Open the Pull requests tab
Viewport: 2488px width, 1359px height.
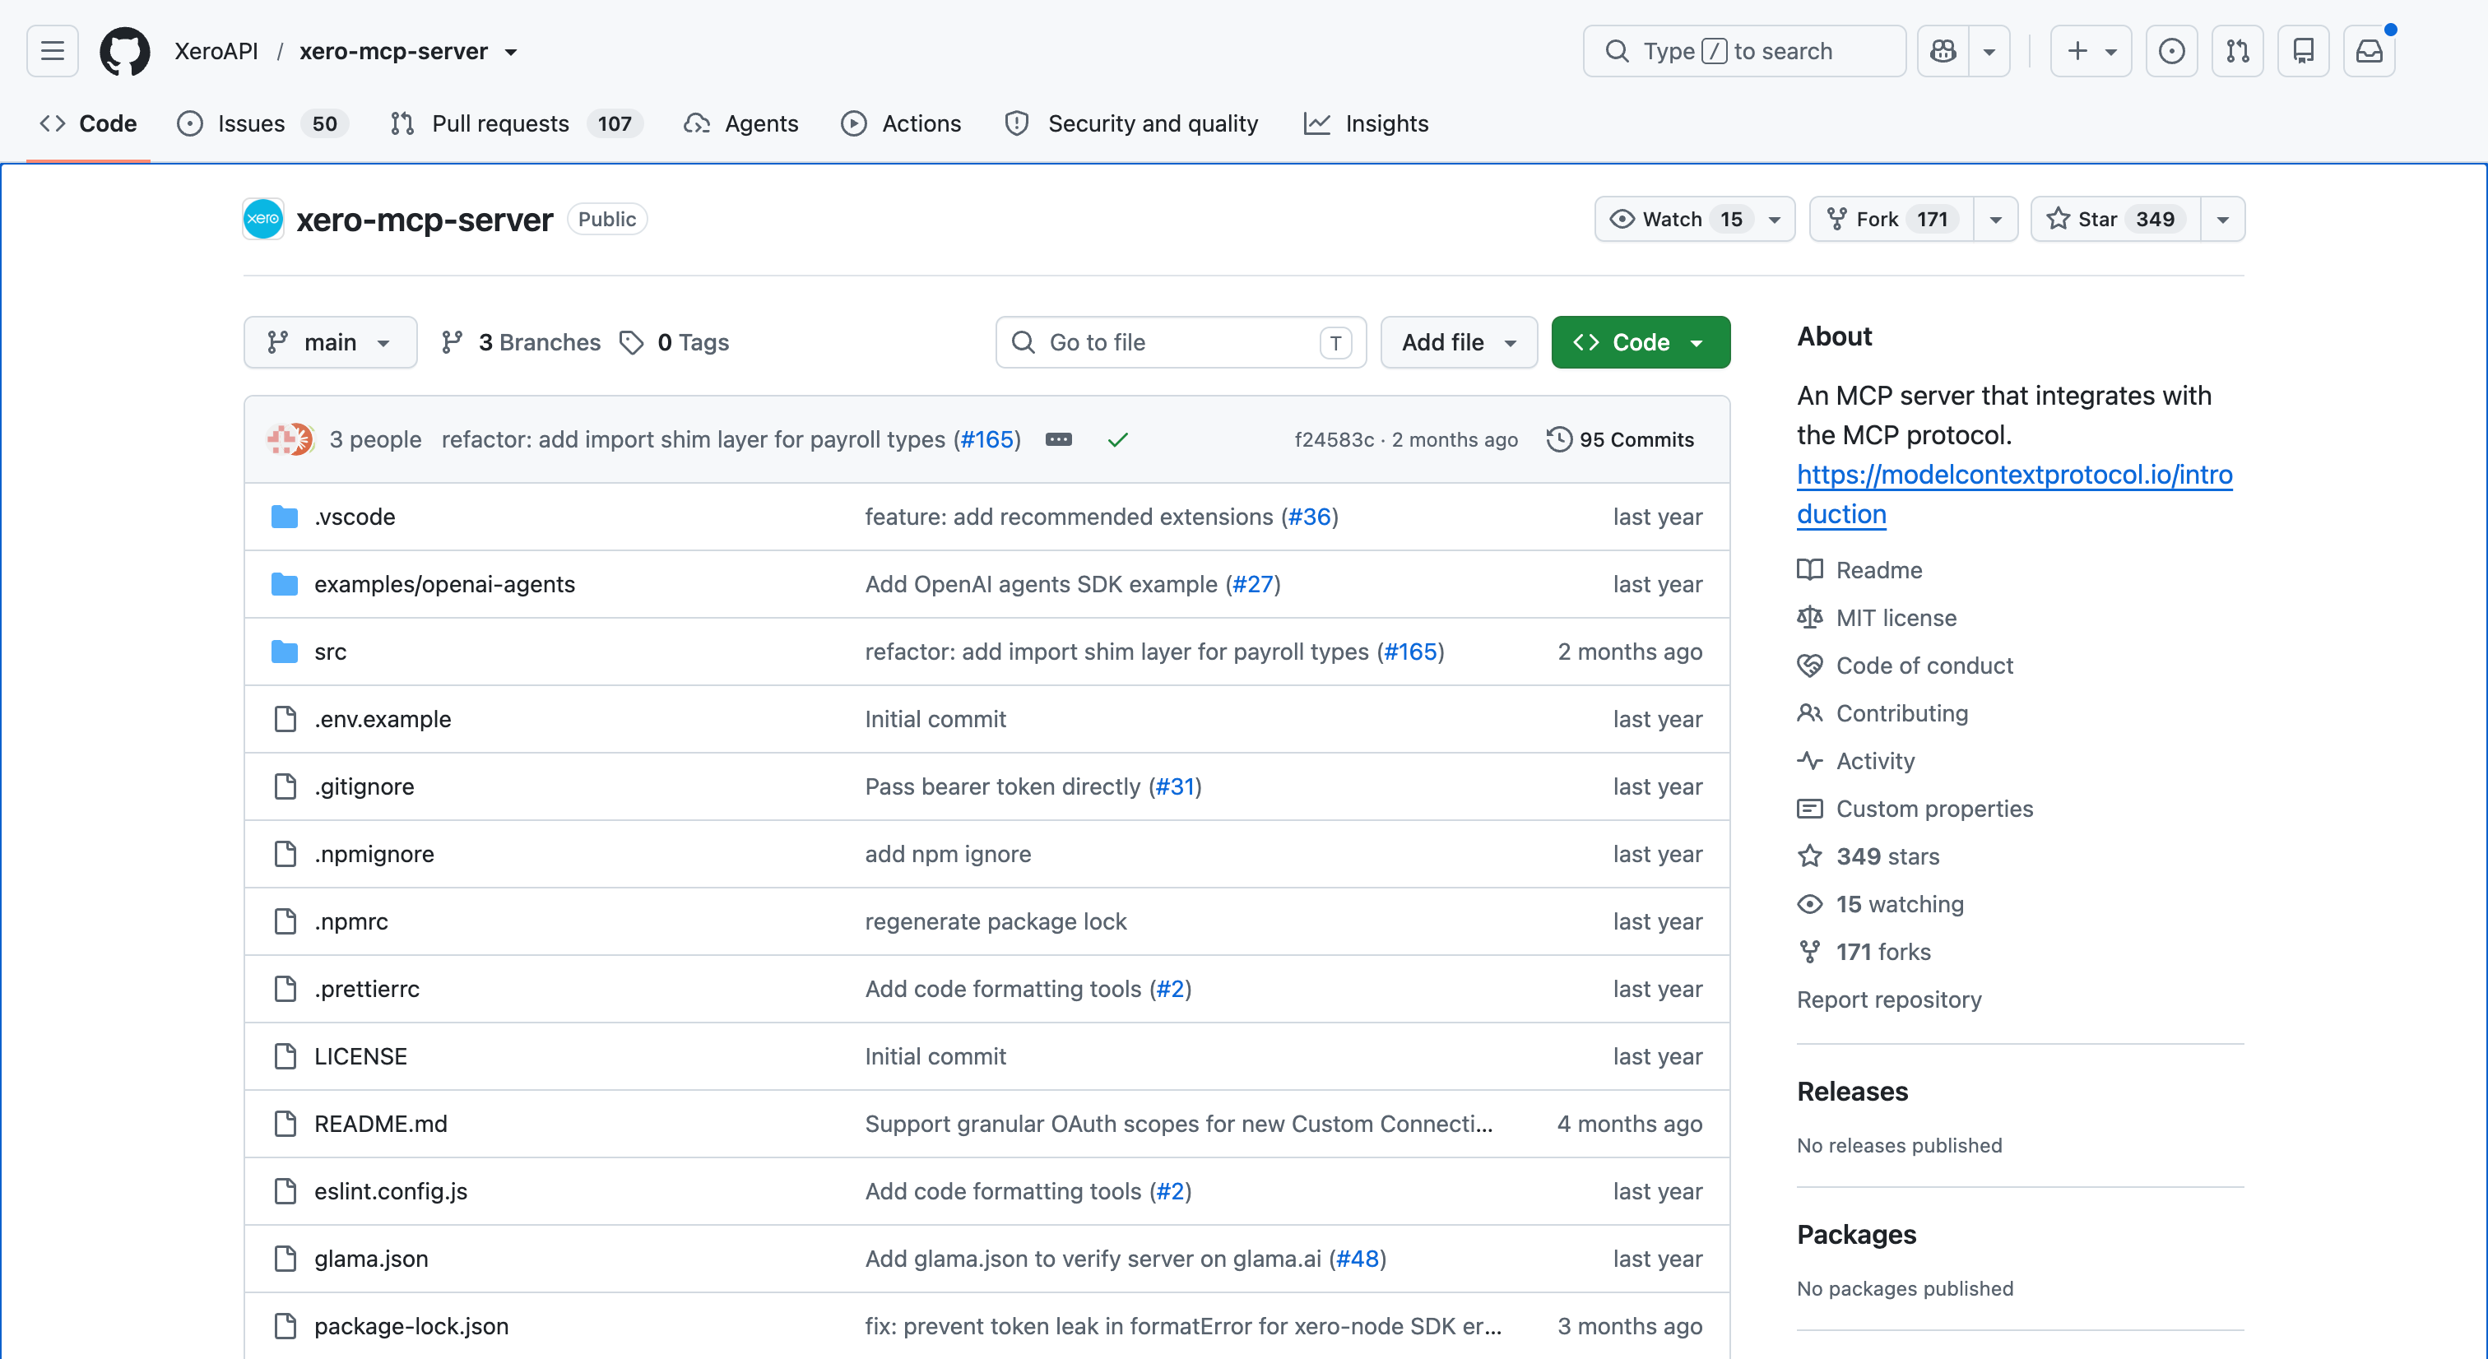tap(516, 123)
